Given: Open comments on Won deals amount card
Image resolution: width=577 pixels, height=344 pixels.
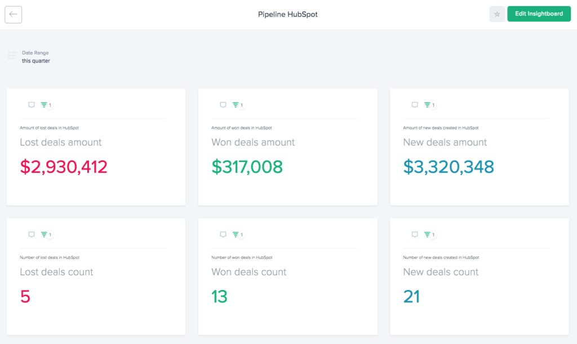Looking at the screenshot, I should click(223, 105).
